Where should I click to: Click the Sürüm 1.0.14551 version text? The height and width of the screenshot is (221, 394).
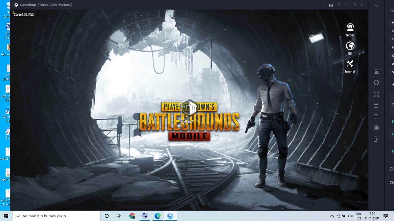pos(24,14)
